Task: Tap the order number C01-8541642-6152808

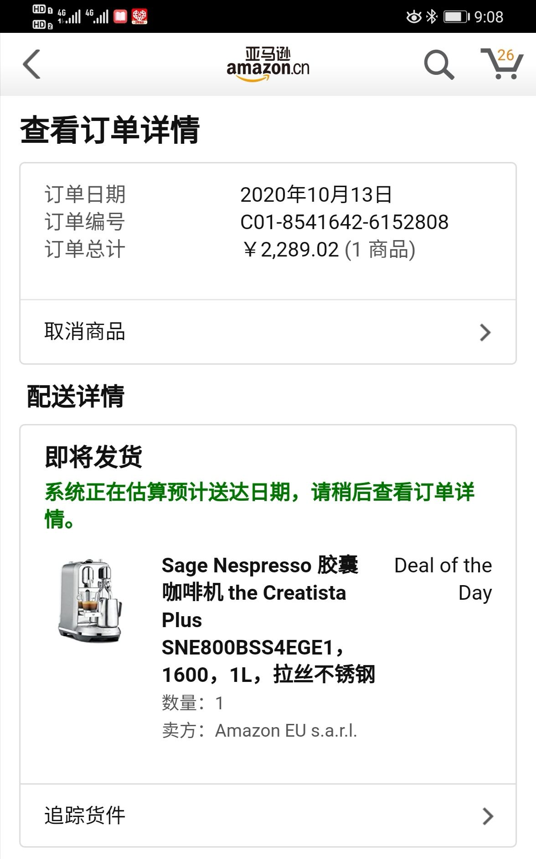Action: pos(345,222)
